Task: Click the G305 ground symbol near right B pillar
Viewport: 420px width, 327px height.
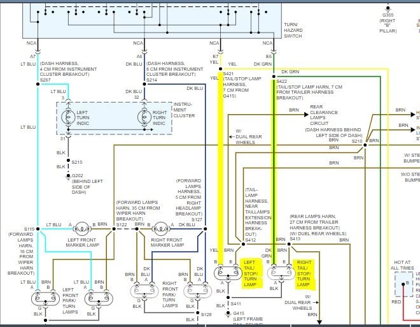Action: point(388,8)
